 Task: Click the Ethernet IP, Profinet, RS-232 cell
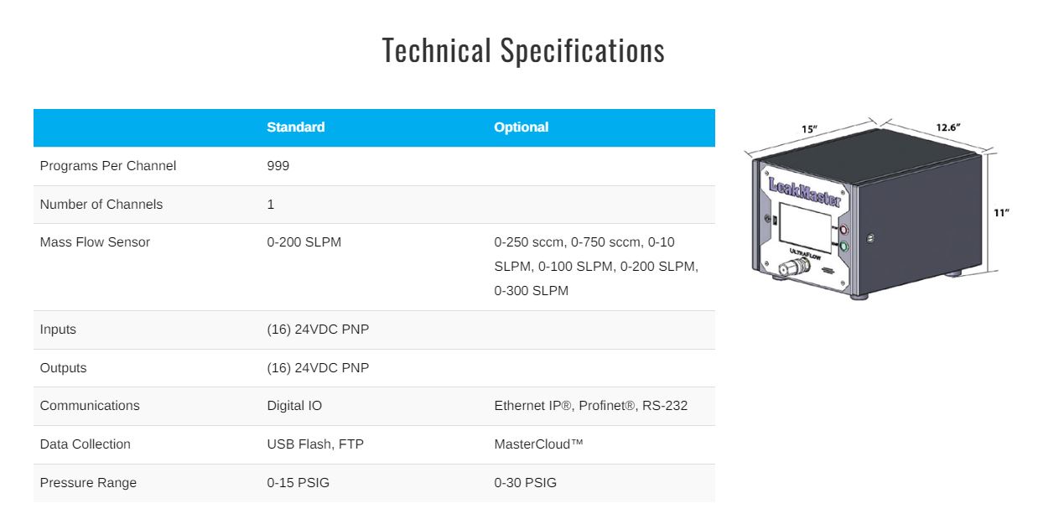[591, 406]
